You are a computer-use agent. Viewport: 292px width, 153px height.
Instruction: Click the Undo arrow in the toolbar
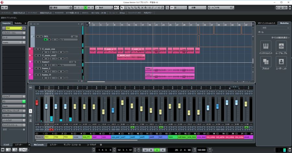pos(3,8)
